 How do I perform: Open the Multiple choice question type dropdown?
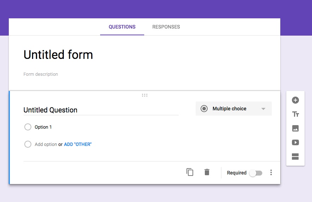234,109
